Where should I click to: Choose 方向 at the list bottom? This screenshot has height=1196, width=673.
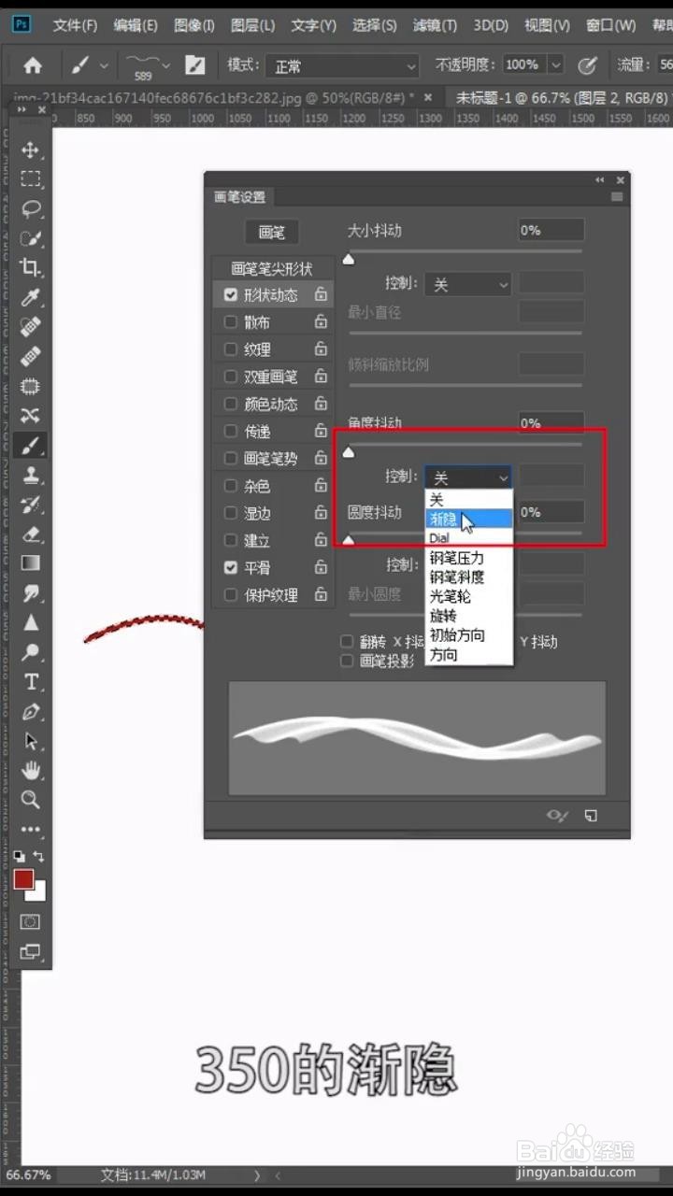point(468,655)
